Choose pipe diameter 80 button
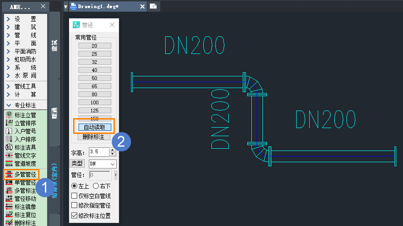The image size is (403, 226). click(x=95, y=94)
